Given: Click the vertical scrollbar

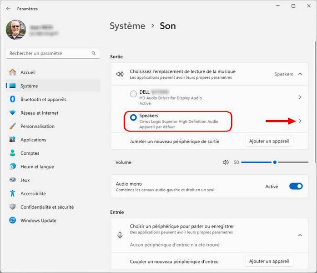Looking at the screenshot, I should [315, 102].
